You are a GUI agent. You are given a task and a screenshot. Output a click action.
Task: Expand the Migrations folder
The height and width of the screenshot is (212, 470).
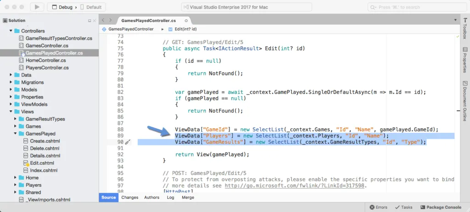click(11, 82)
